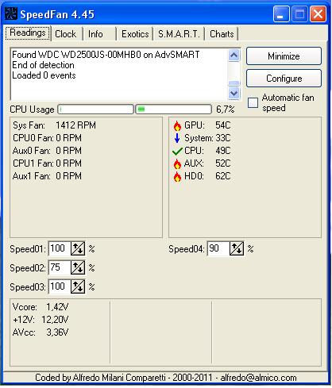The height and width of the screenshot is (388, 332).
Task: Open the Charts tab
Action: 222,34
